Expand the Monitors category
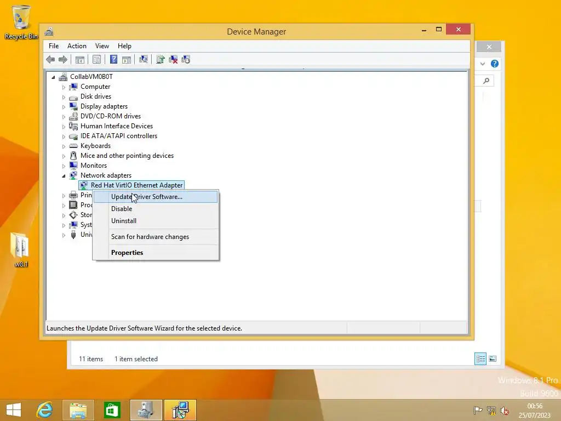Viewport: 561px width, 421px height. point(64,166)
